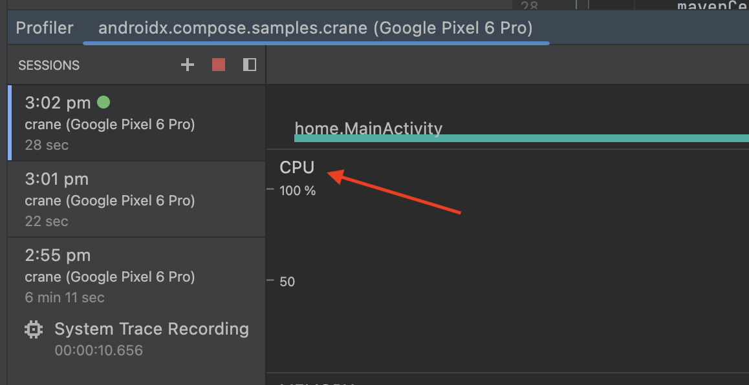Select the Profiler tab
Image resolution: width=749 pixels, height=385 pixels.
click(x=44, y=28)
